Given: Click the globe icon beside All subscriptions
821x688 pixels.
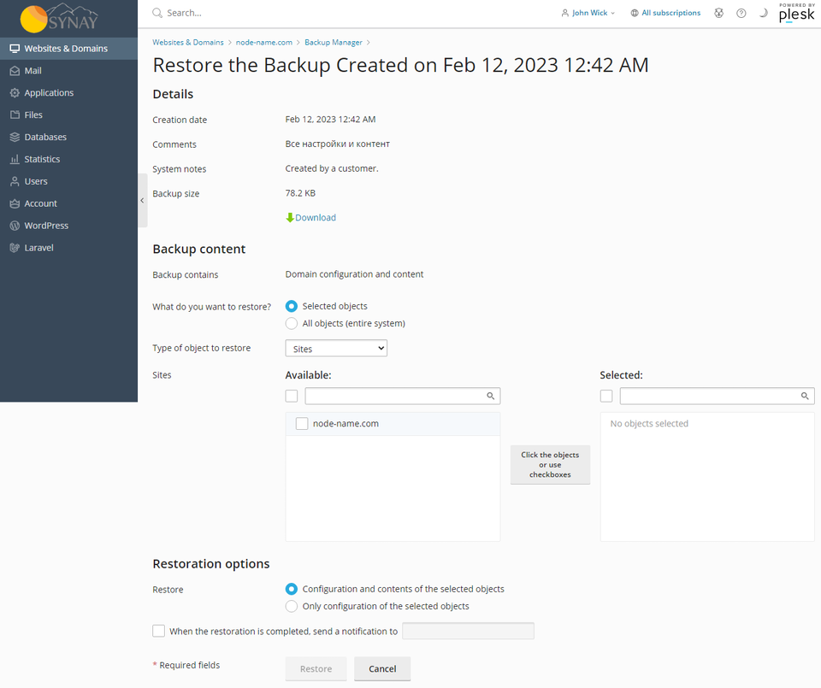Looking at the screenshot, I should click(635, 13).
